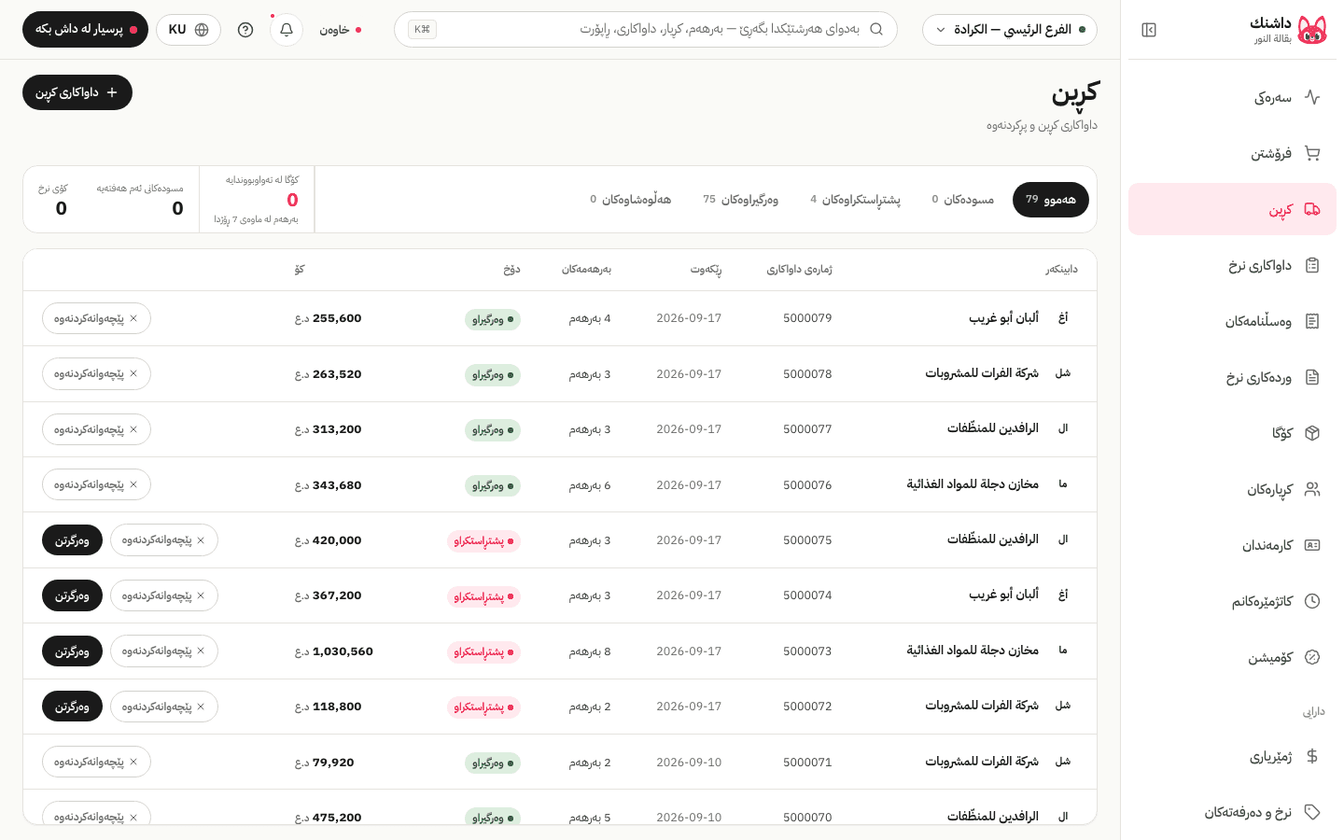Expand the الفرع الرئيسي — الكرادة branch selector
Image resolution: width=1344 pixels, height=840 pixels.
pos(1010,30)
